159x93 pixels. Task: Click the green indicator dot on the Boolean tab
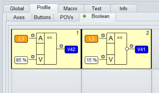[84, 16]
